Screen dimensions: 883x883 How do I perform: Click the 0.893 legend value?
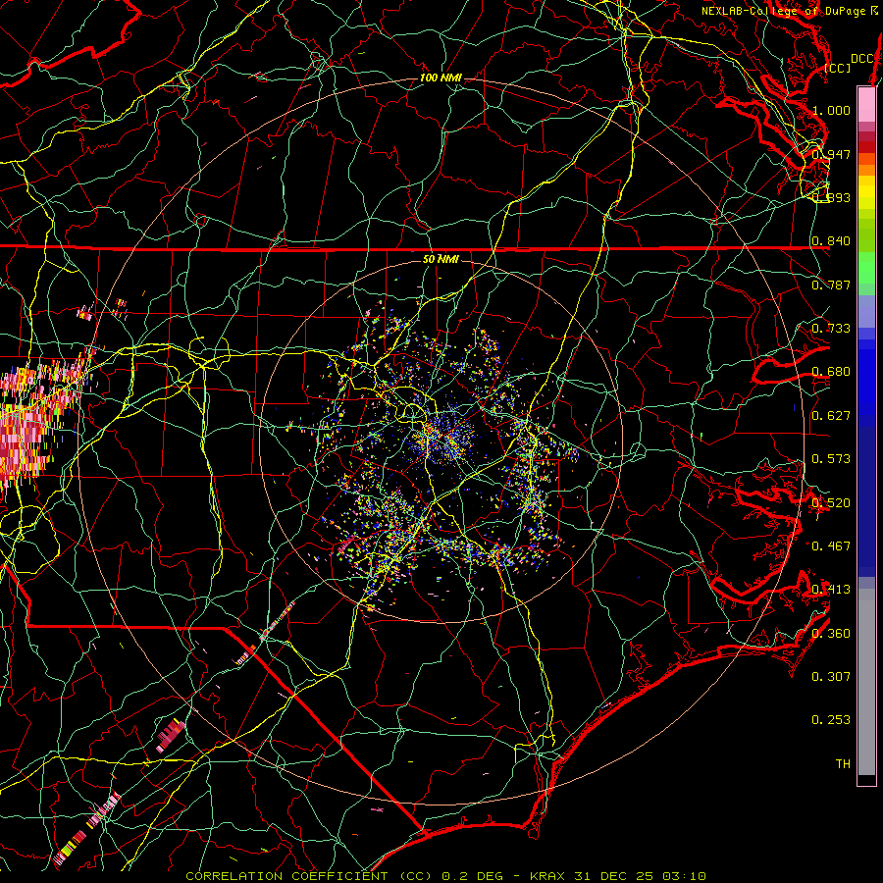tap(831, 197)
